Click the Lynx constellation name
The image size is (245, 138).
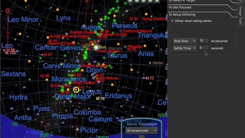(x=63, y=18)
